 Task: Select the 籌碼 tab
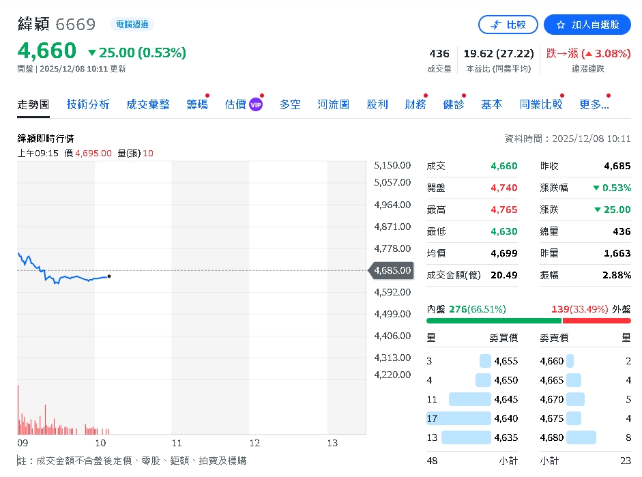coord(197,104)
